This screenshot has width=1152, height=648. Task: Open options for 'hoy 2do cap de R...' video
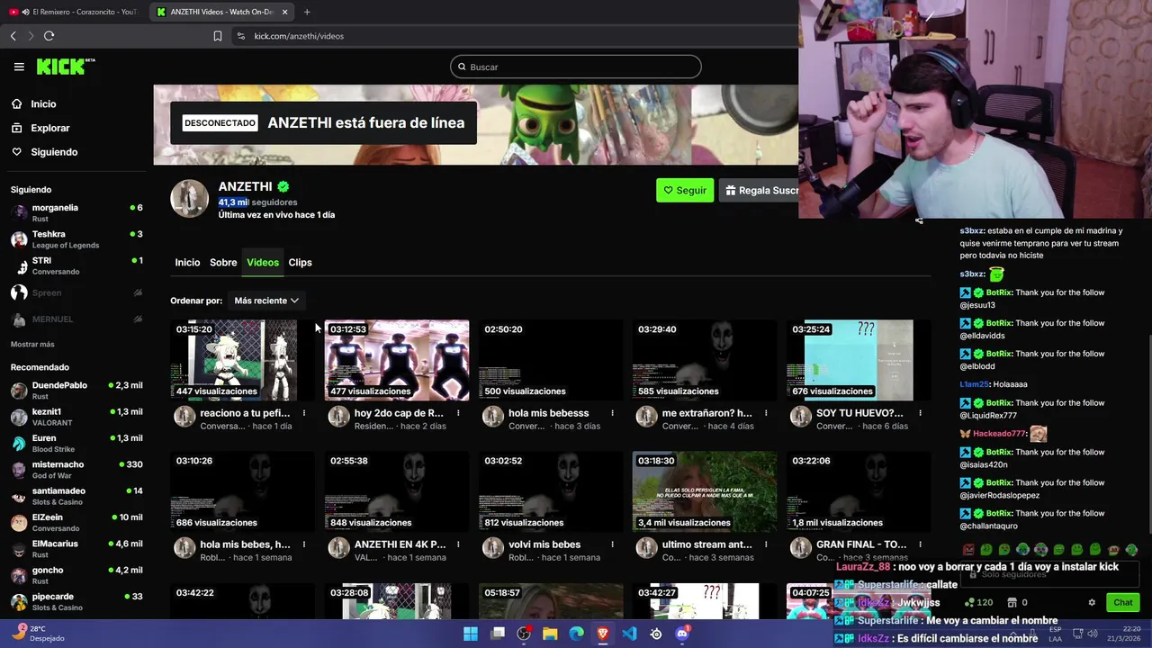coord(458,413)
